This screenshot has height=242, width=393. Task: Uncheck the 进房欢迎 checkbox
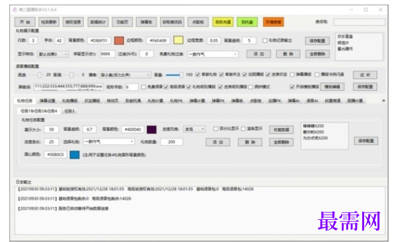click(268, 74)
